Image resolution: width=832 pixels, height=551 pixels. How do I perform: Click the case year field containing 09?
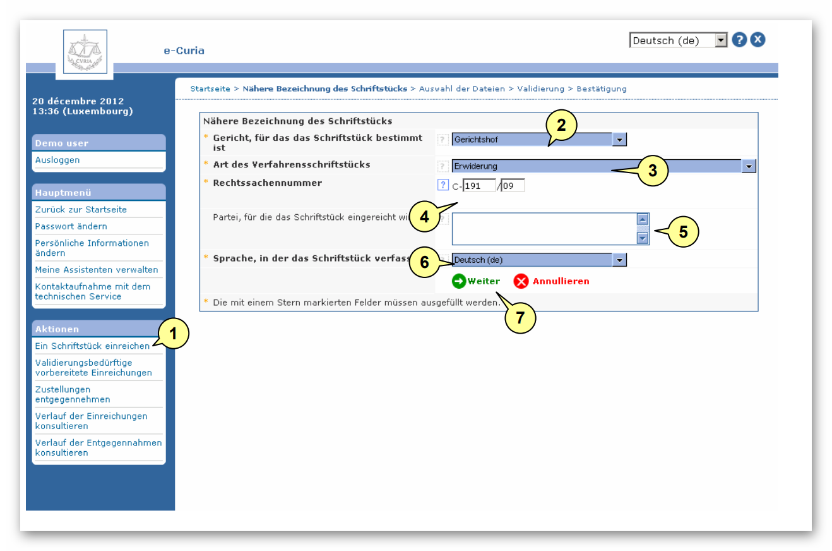pyautogui.click(x=513, y=186)
